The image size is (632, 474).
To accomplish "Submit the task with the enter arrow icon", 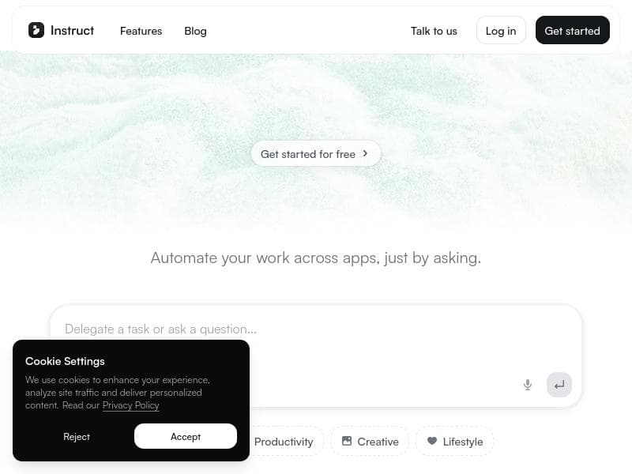I will click(x=559, y=385).
